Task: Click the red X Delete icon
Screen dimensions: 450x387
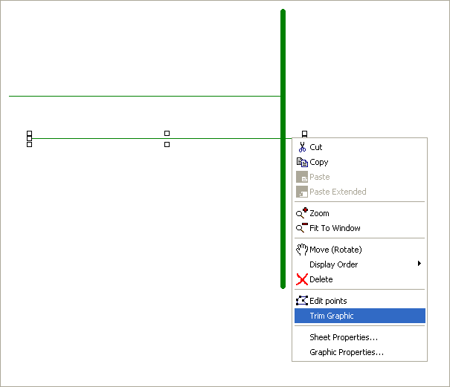Action: [x=302, y=279]
